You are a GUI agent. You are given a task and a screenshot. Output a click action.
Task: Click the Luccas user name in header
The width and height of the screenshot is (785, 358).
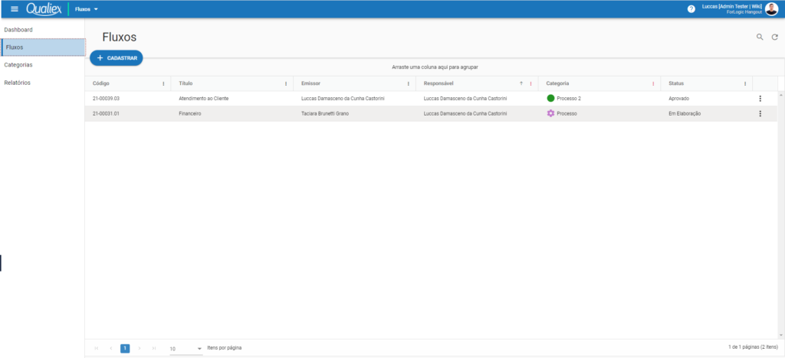tap(732, 6)
